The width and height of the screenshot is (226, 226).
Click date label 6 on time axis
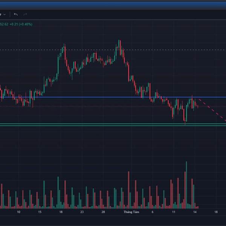pyautogui.click(x=153, y=212)
